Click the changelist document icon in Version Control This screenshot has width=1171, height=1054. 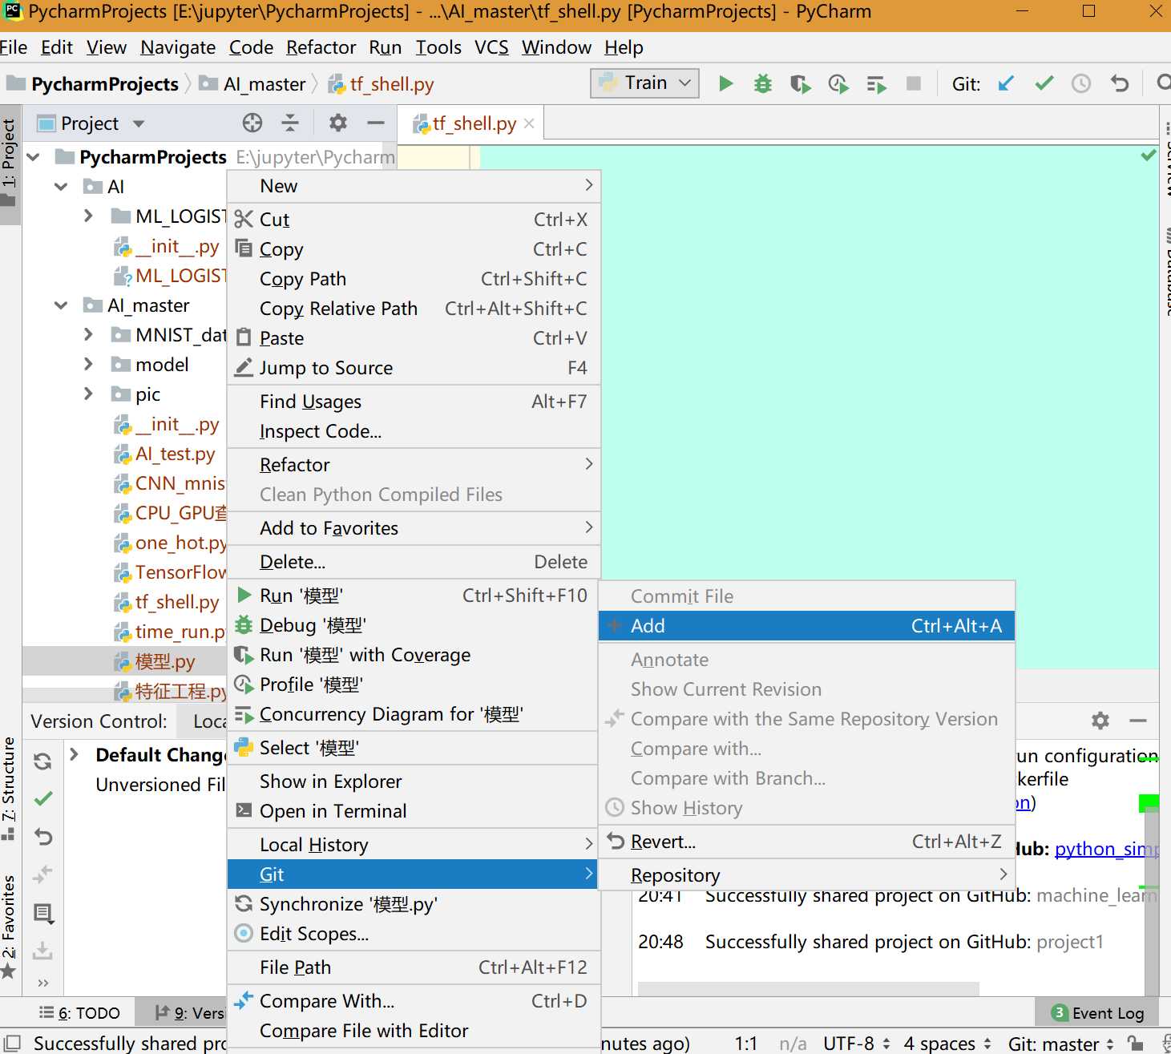point(43,912)
